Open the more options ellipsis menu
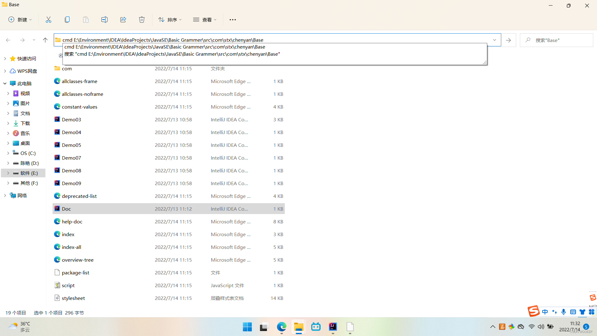 [233, 20]
